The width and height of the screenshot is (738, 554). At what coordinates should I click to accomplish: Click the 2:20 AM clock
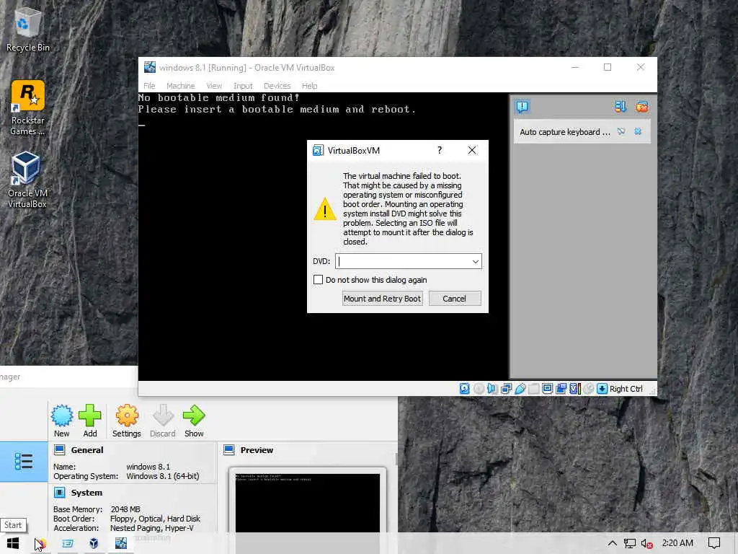pos(677,543)
